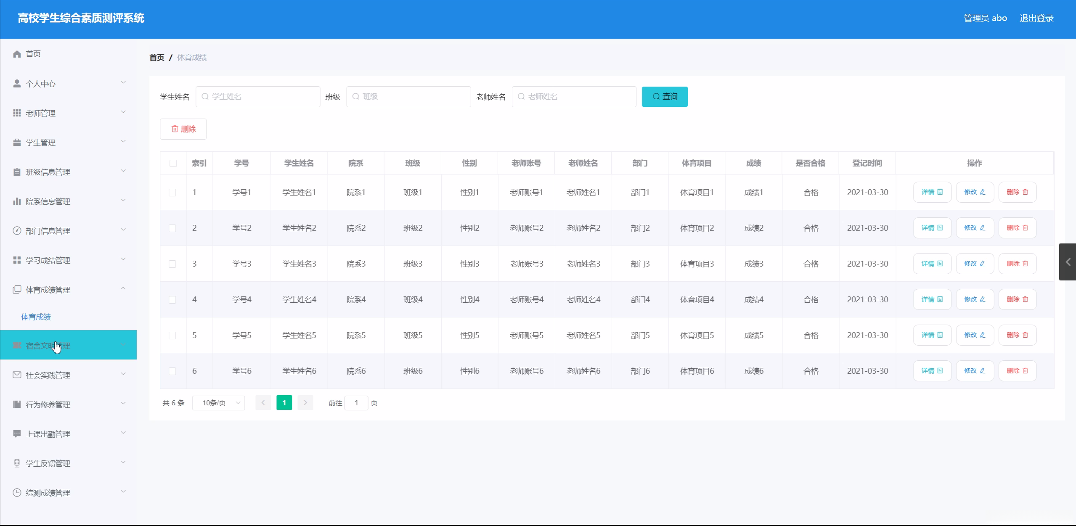Click the envelope icon beside 社会实践管理
The image size is (1076, 526).
tap(17, 375)
